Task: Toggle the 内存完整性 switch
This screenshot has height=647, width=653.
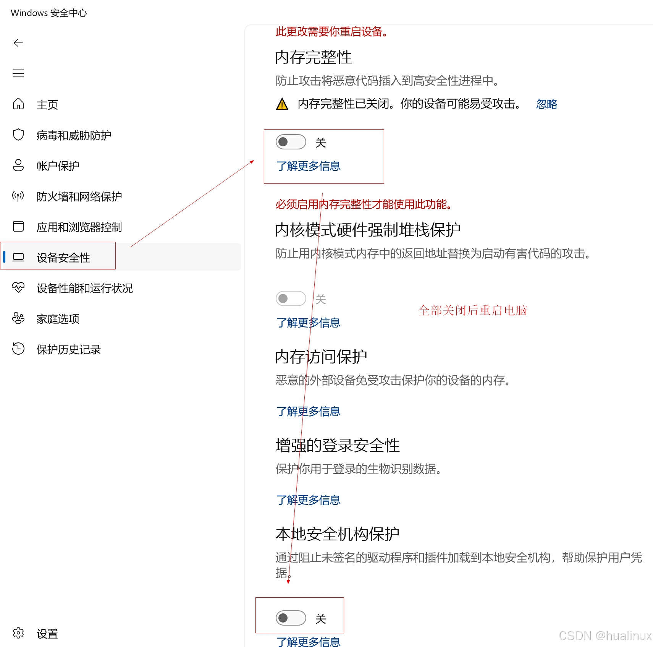Action: tap(291, 142)
